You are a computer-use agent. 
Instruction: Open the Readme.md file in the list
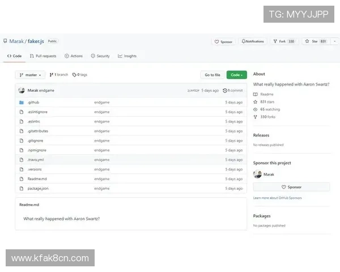pos(37,178)
